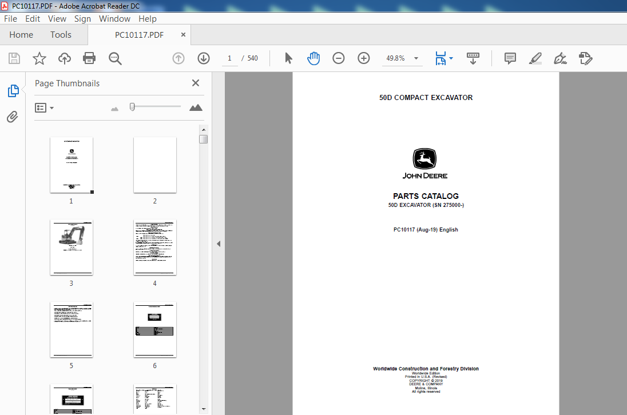This screenshot has width=627, height=415.
Task: Select page 6 thumbnail
Action: (x=155, y=329)
